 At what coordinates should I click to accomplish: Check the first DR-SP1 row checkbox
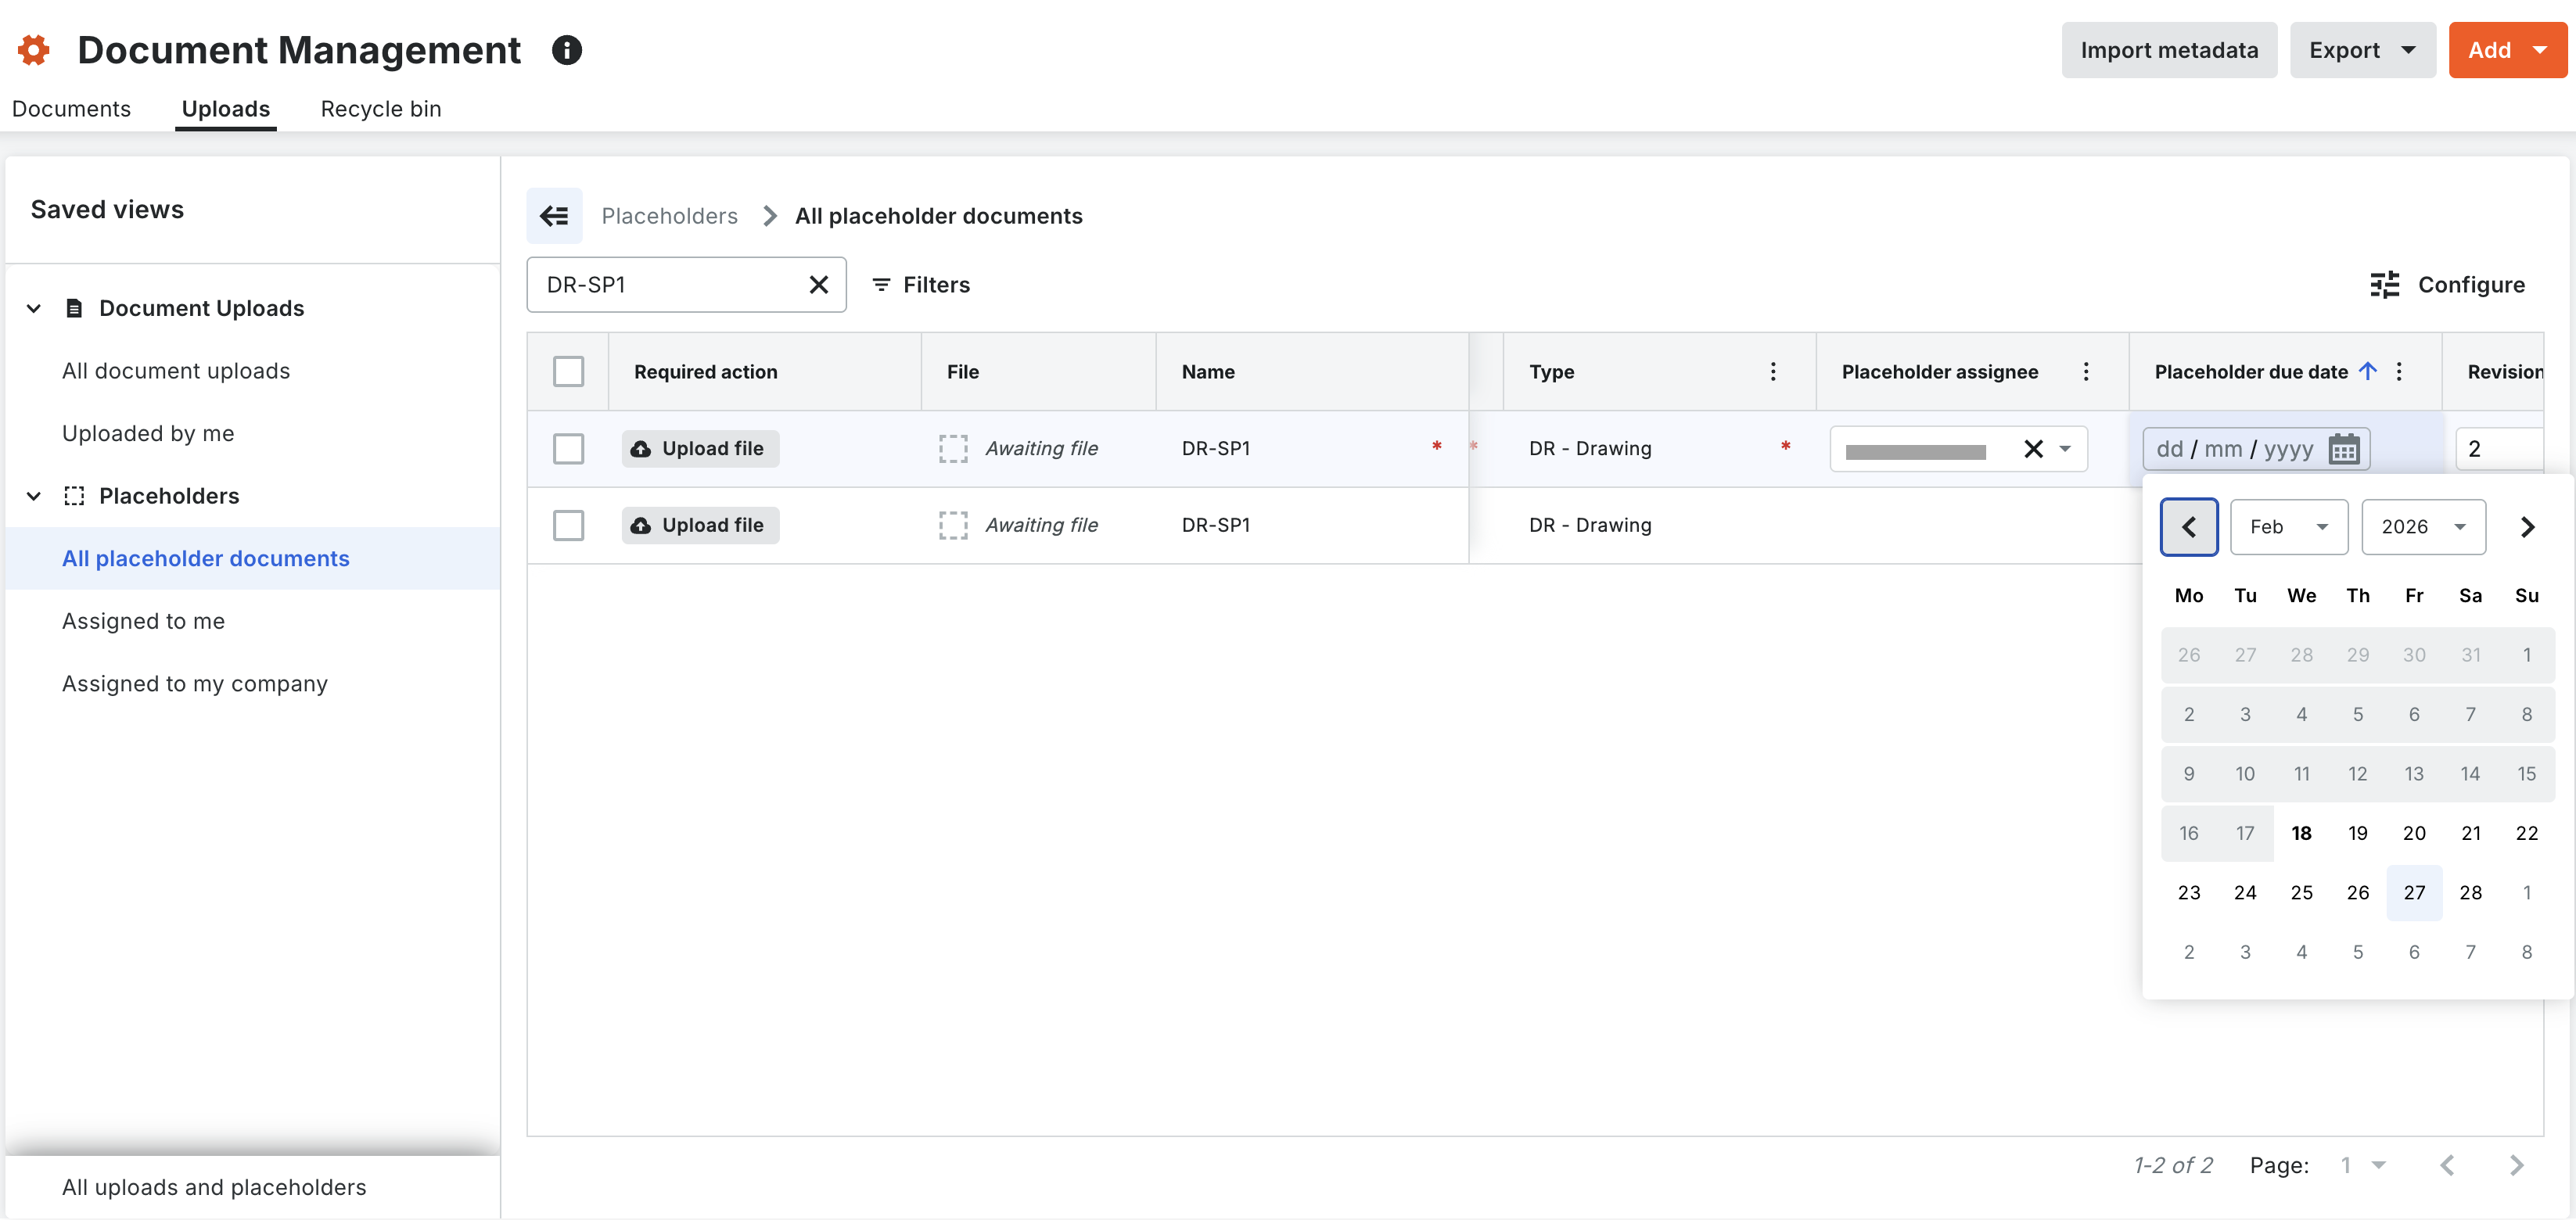(x=568, y=449)
